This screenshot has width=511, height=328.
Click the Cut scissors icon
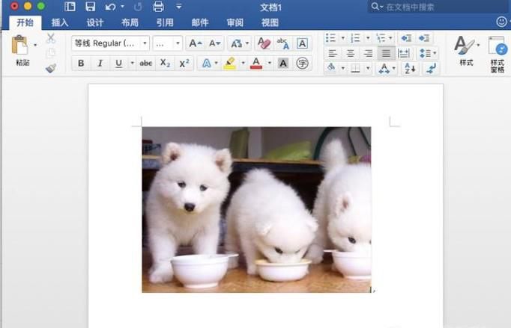pyautogui.click(x=50, y=38)
